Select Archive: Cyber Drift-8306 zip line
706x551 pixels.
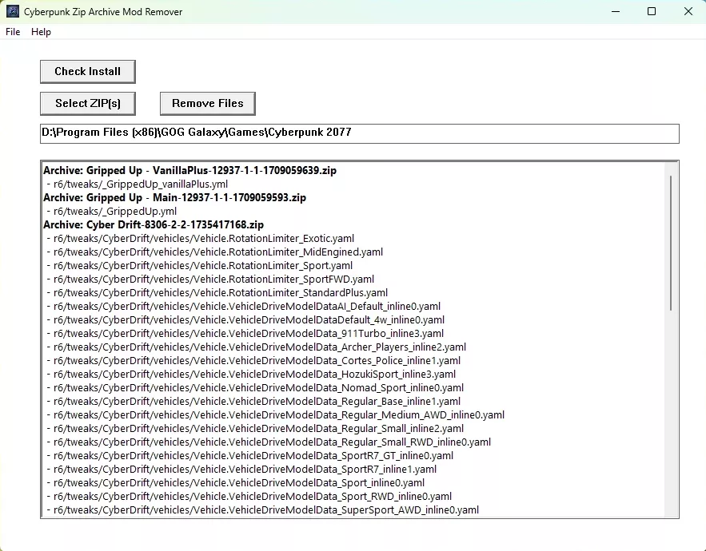click(154, 224)
